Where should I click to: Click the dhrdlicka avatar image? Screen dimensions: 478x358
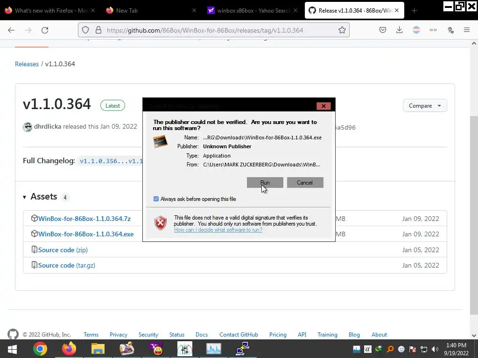click(x=28, y=127)
